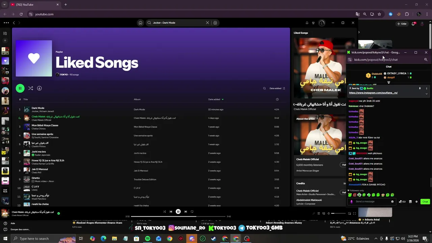This screenshot has width=432, height=243.
Task: Collapse Your Library in the Spotify sidebar
Action: click(x=5, y=33)
